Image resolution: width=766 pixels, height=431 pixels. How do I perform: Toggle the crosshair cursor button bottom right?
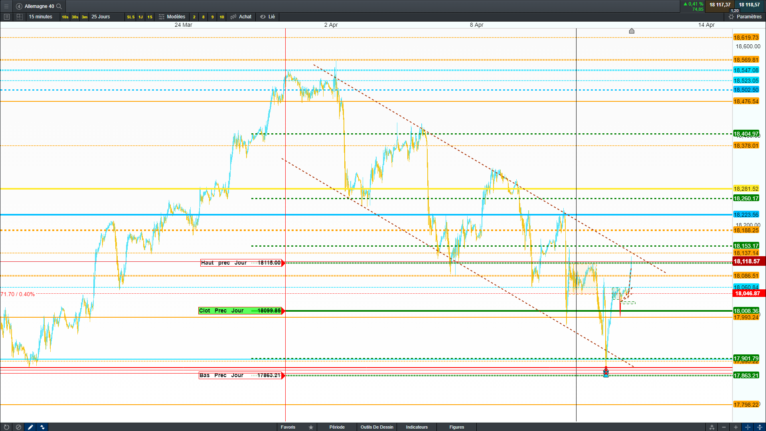click(x=748, y=427)
